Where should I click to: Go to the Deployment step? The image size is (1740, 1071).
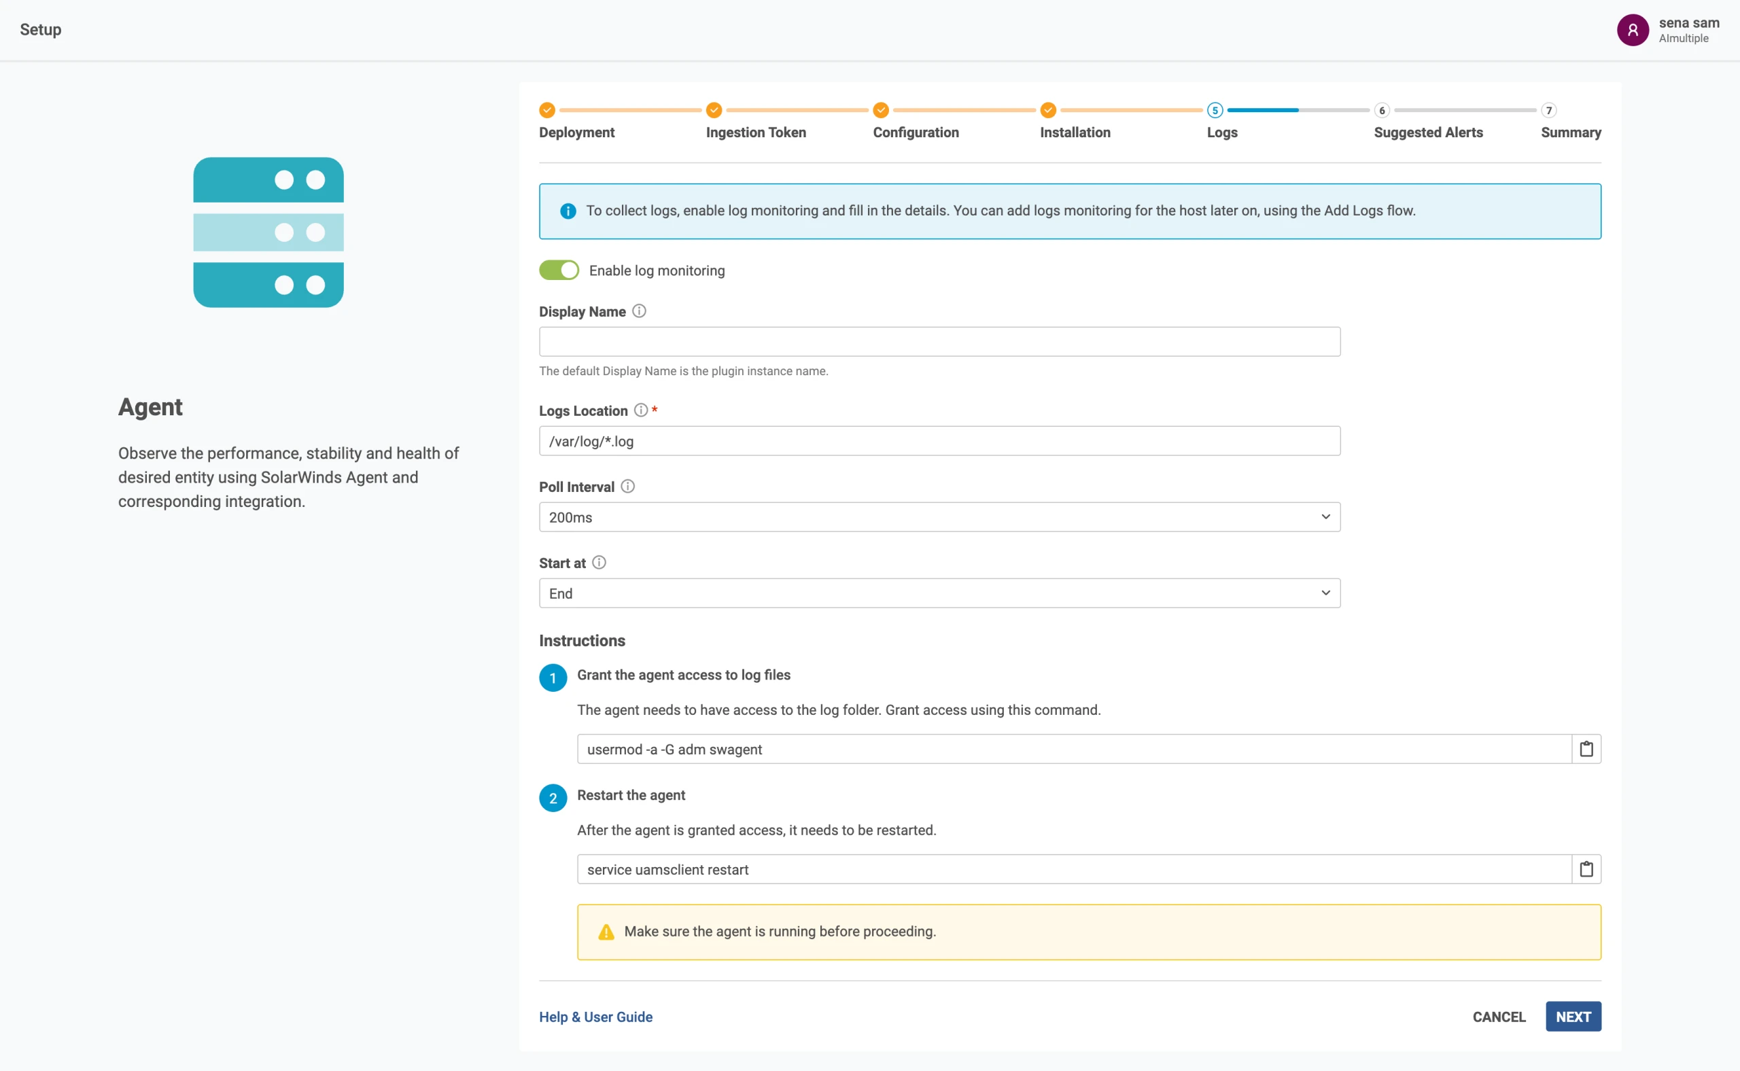coord(576,133)
